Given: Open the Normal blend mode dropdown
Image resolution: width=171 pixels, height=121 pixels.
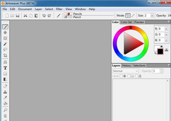Looking at the screenshot, I should click(125, 71).
